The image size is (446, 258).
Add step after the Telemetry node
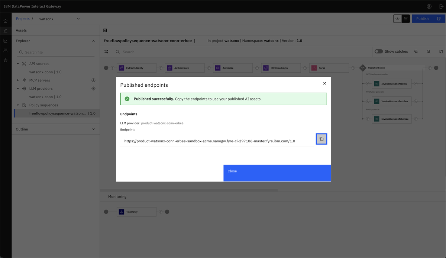[161, 212]
